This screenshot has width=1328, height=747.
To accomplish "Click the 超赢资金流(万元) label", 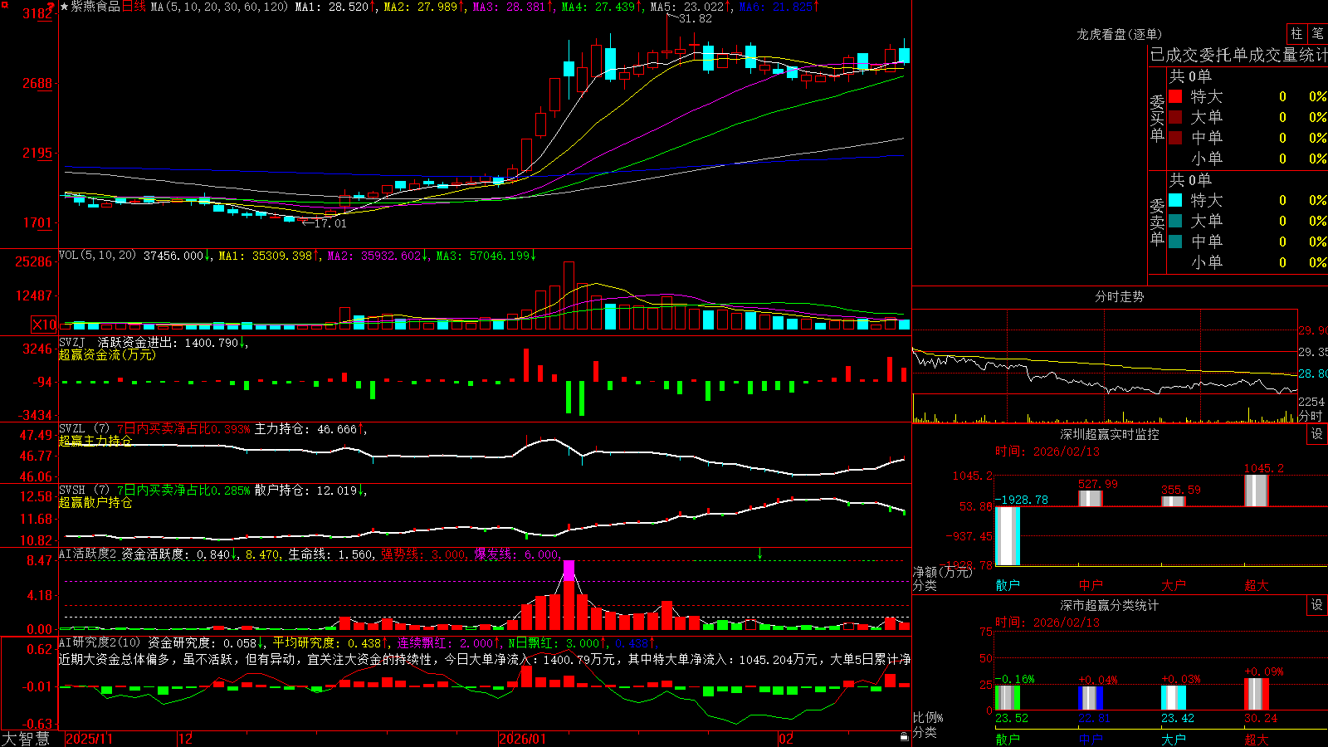I will tap(107, 354).
